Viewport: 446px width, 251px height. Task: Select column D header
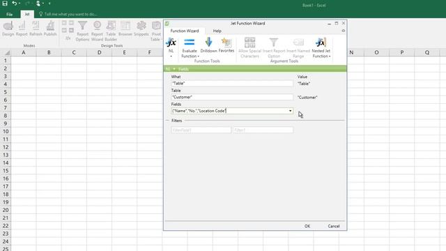[x=99, y=52]
